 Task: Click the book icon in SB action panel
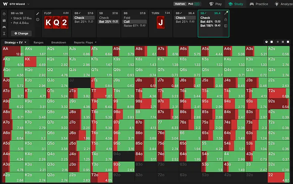[x=226, y=26]
